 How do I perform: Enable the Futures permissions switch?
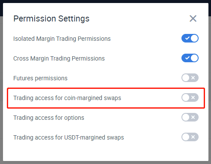point(190,78)
